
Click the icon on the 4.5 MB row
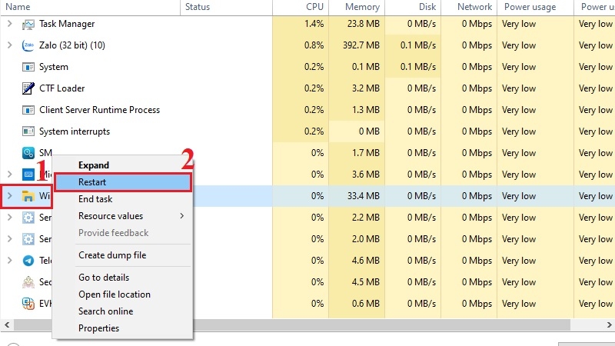[x=28, y=282]
